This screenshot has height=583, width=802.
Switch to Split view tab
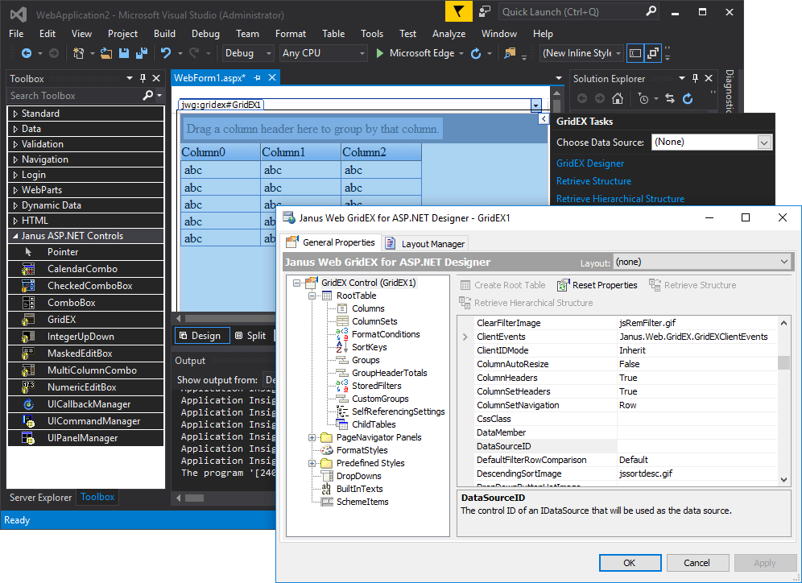pyautogui.click(x=251, y=336)
